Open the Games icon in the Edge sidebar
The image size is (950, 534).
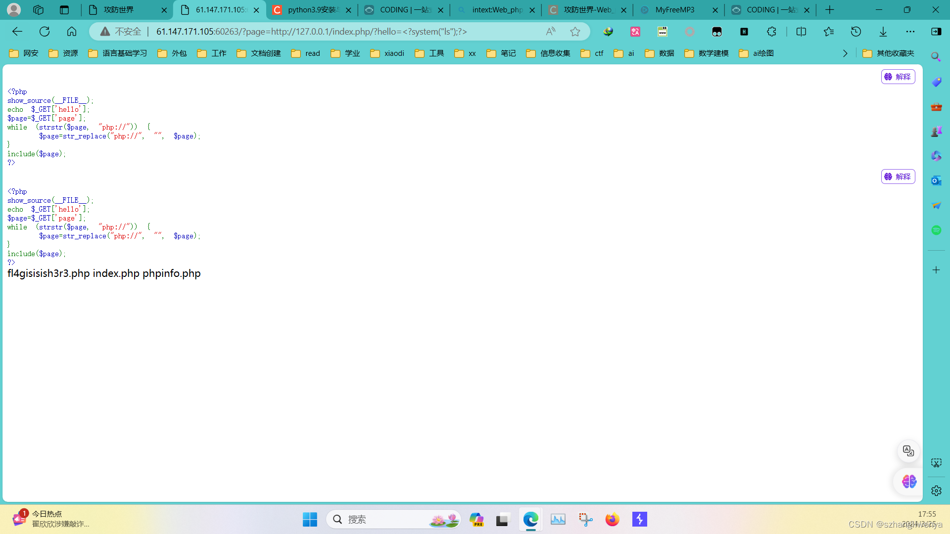coord(937,132)
